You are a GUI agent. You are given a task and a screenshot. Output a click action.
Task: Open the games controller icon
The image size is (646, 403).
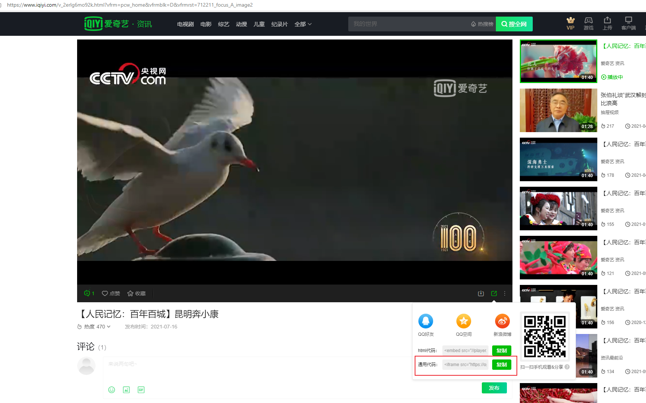pos(588,21)
